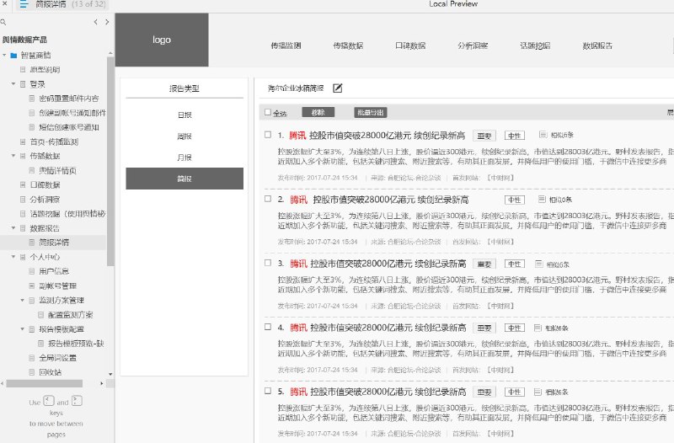This screenshot has height=443, width=674.
Task: Open the similar-articles icon in item 1
Action: click(543, 135)
